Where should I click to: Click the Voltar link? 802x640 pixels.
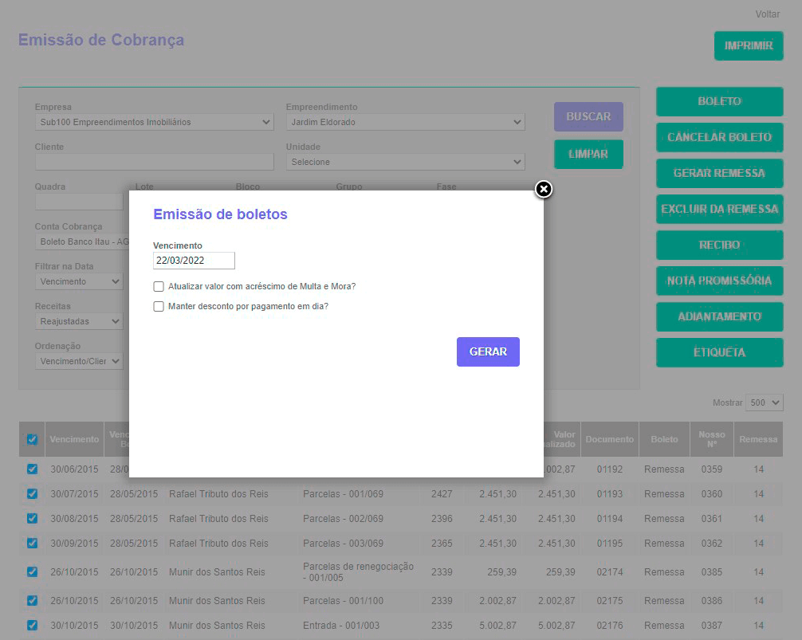767,14
